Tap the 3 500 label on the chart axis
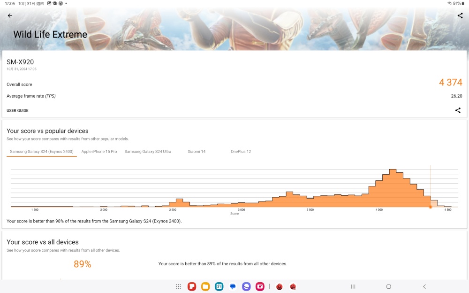The width and height of the screenshot is (469, 293). point(310,210)
